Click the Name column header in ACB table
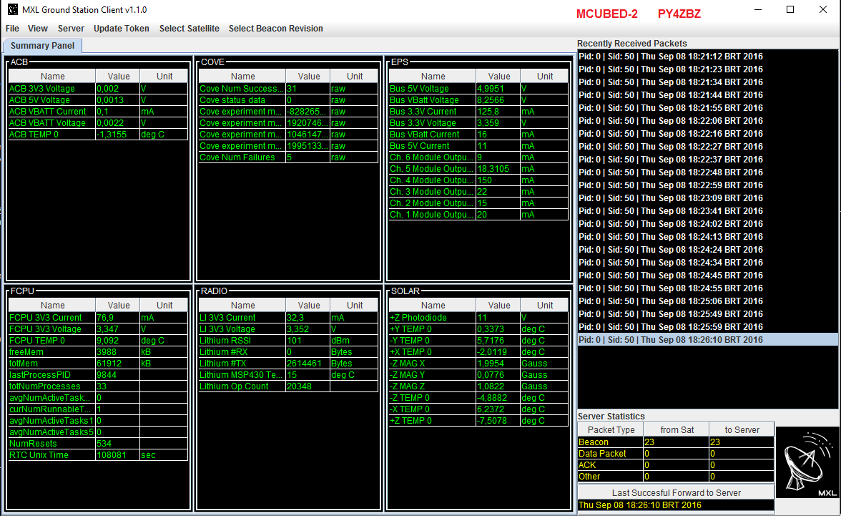The height and width of the screenshot is (516, 841). (x=52, y=77)
